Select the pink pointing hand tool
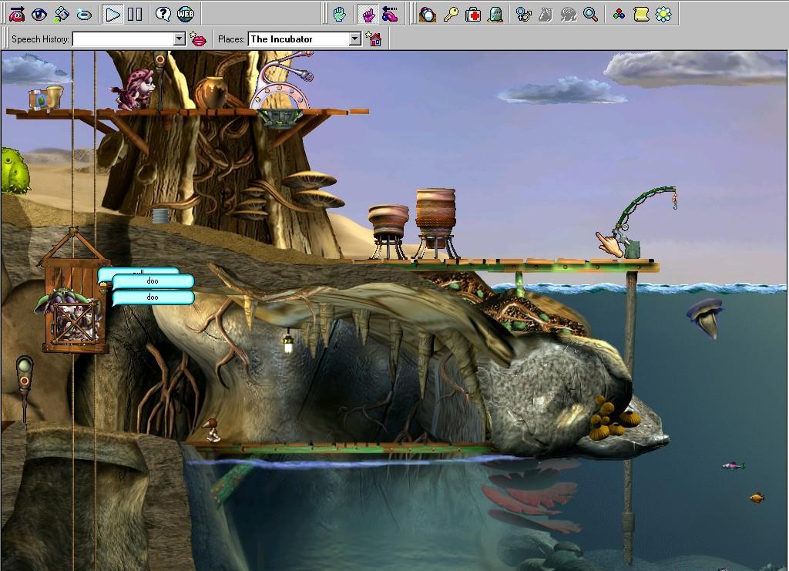Image resolution: width=789 pixels, height=571 pixels. 368,14
